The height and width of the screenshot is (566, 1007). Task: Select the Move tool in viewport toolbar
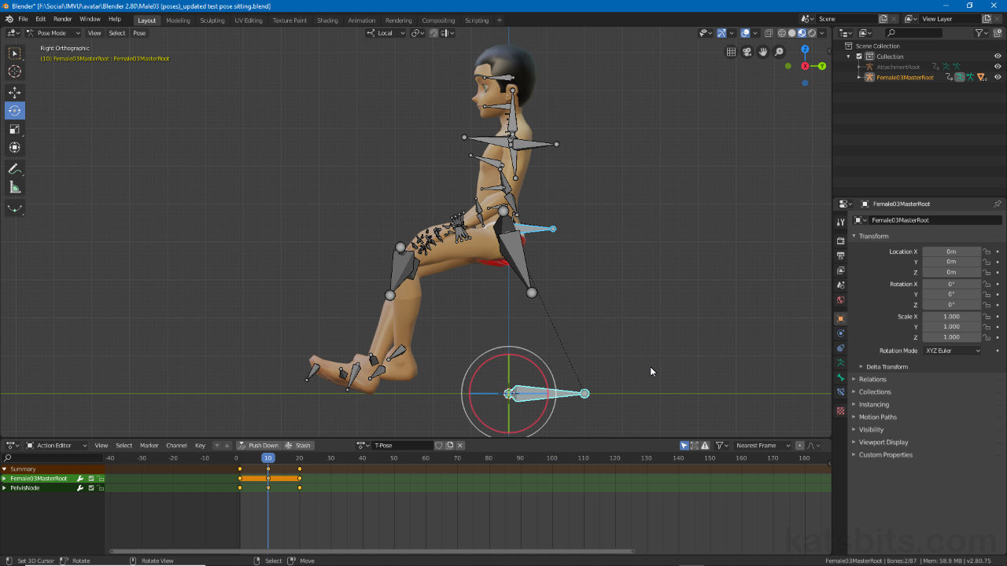coord(15,92)
